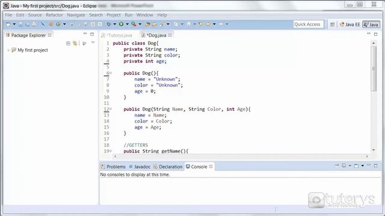
Task: Click the Display Selected Console icon
Action: pyautogui.click(x=344, y=166)
